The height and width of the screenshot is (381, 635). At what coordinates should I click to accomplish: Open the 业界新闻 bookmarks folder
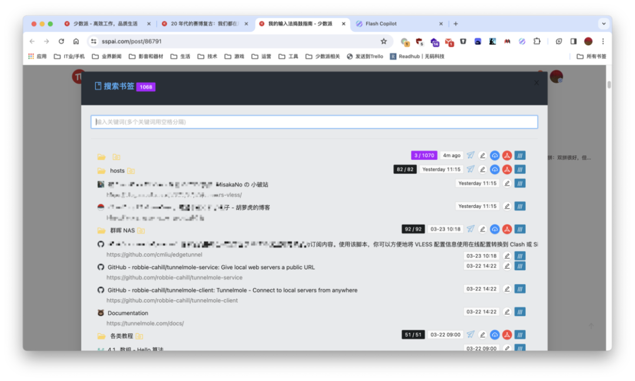pyautogui.click(x=106, y=56)
